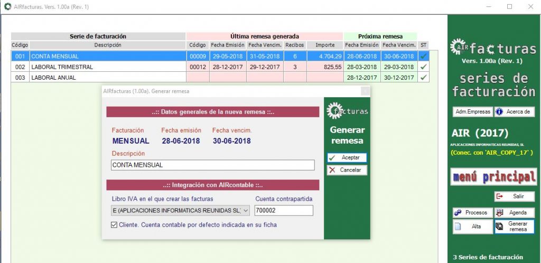Screen dimensions: 541x263
Task: Open Adm.Empresas company administration
Action: point(473,112)
